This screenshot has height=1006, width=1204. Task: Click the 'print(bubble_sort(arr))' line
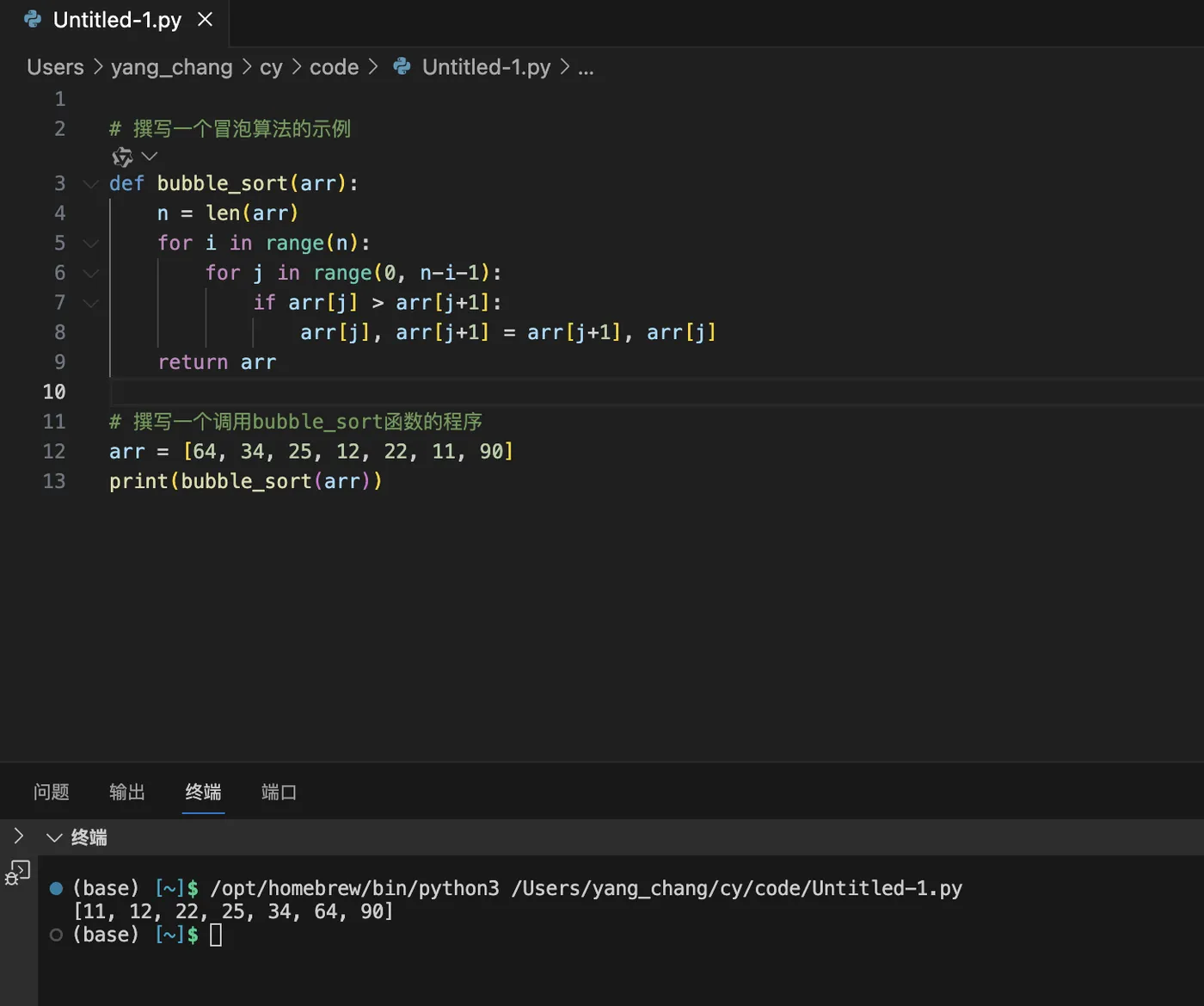[x=245, y=481]
